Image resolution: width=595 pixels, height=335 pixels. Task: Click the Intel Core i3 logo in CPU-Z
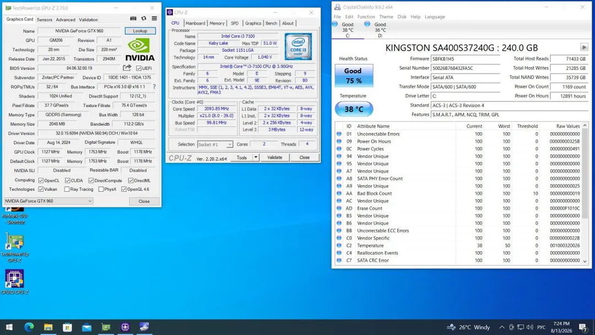(x=298, y=47)
